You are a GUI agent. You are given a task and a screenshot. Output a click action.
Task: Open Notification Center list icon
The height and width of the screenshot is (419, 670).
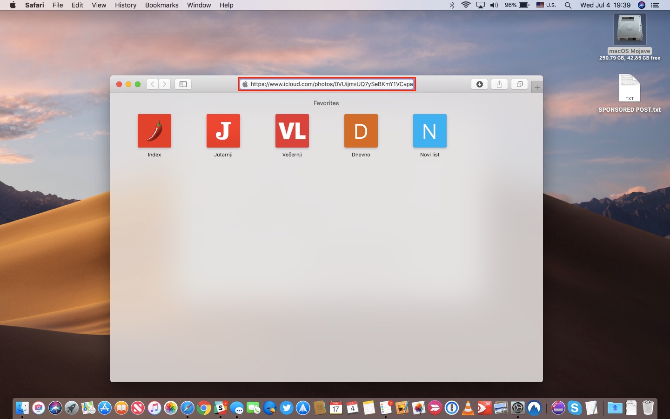(655, 5)
